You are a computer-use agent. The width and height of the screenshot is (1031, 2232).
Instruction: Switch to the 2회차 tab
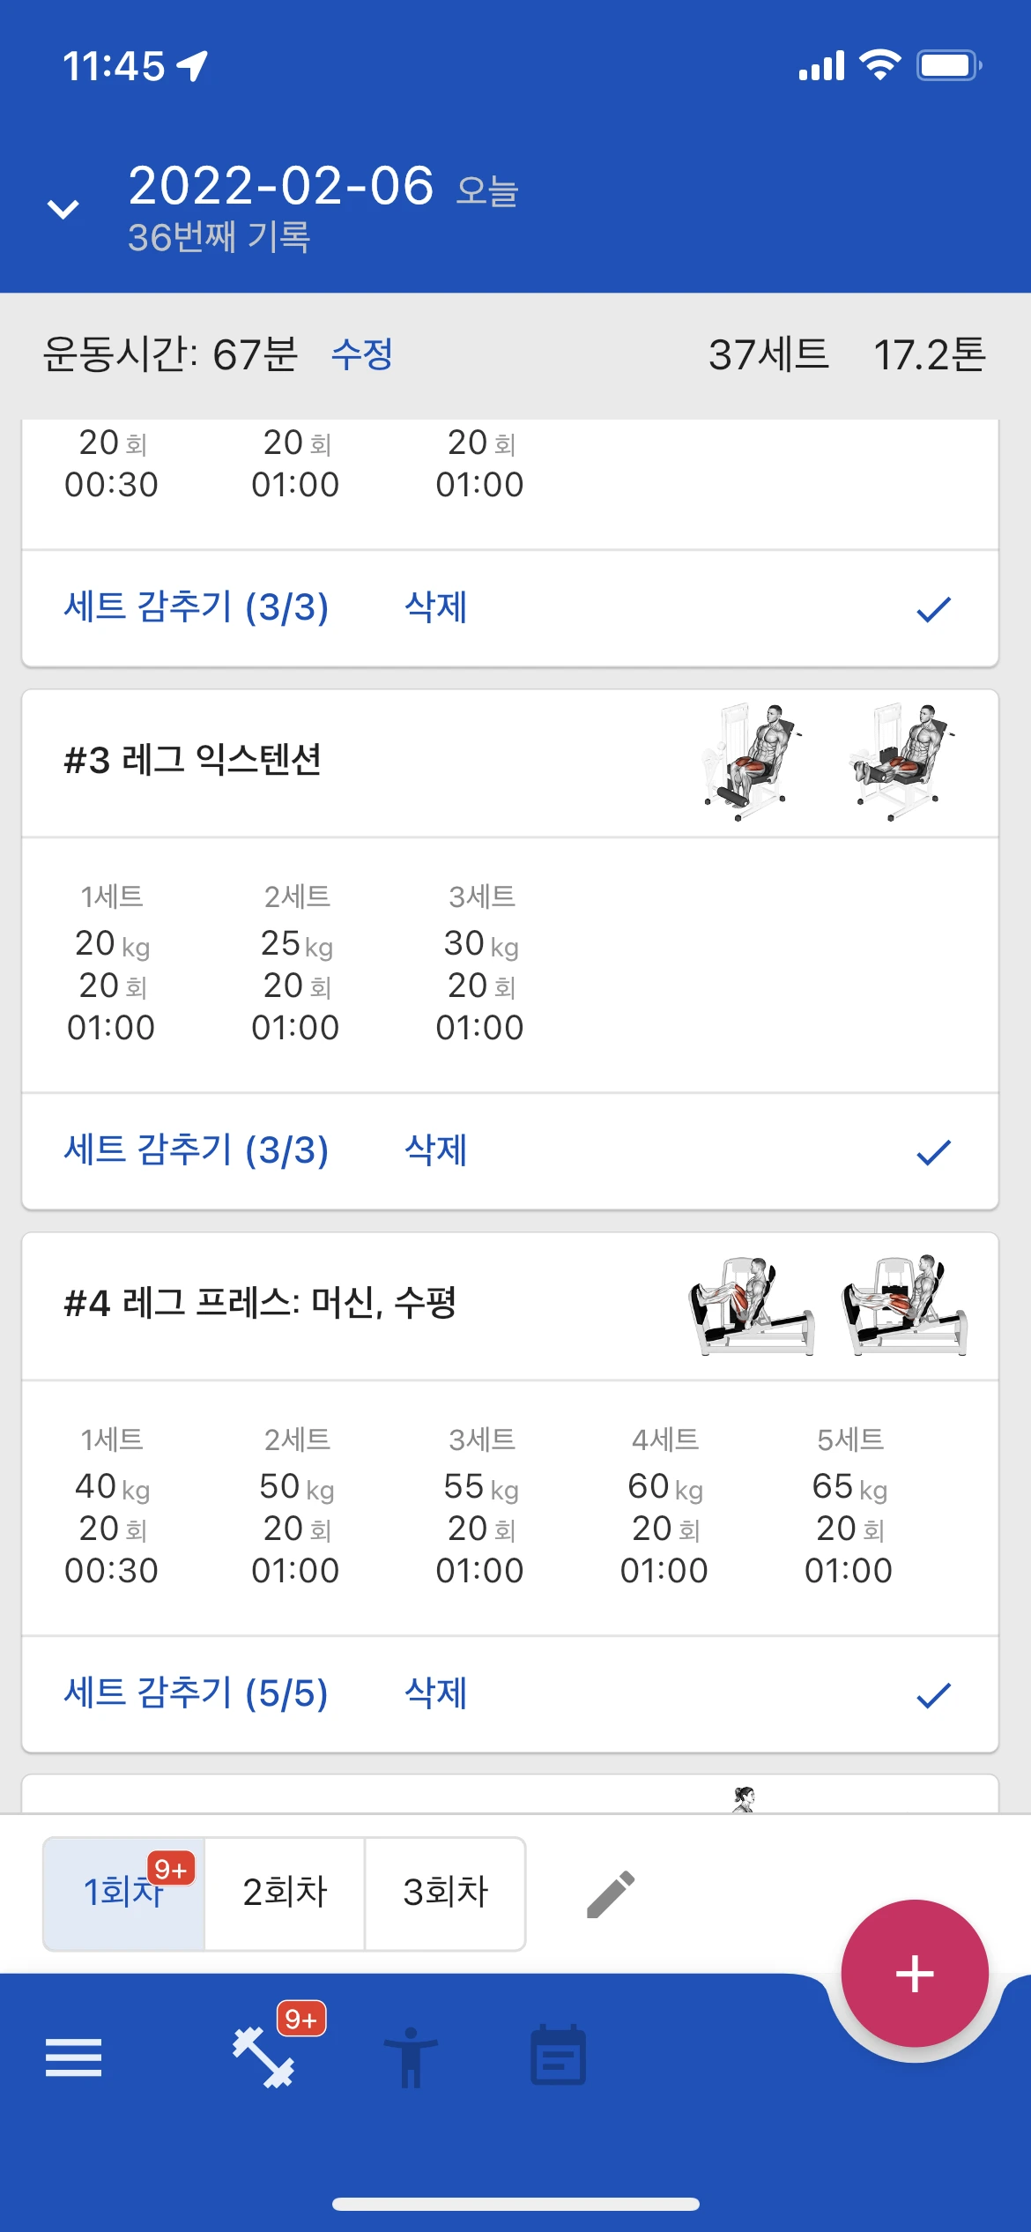(285, 1893)
